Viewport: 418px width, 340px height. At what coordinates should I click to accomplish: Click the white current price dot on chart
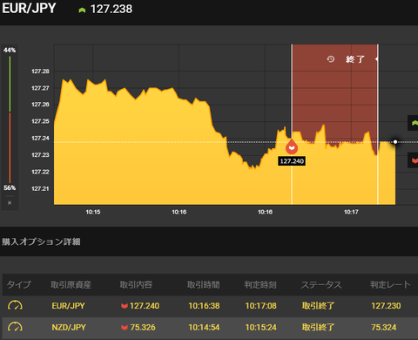point(395,142)
